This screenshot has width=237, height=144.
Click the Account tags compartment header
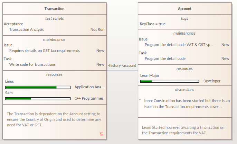184,18
